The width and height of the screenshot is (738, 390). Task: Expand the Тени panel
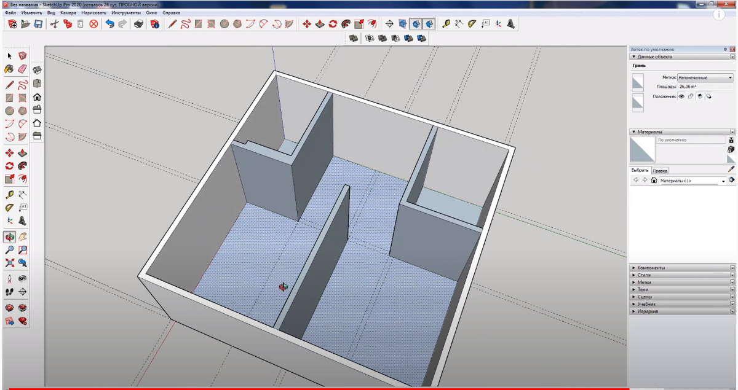click(x=643, y=289)
